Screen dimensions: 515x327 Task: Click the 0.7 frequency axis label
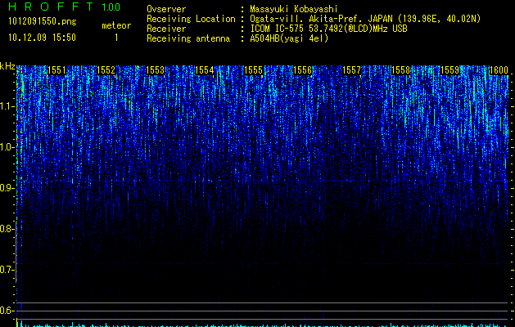coord(7,270)
